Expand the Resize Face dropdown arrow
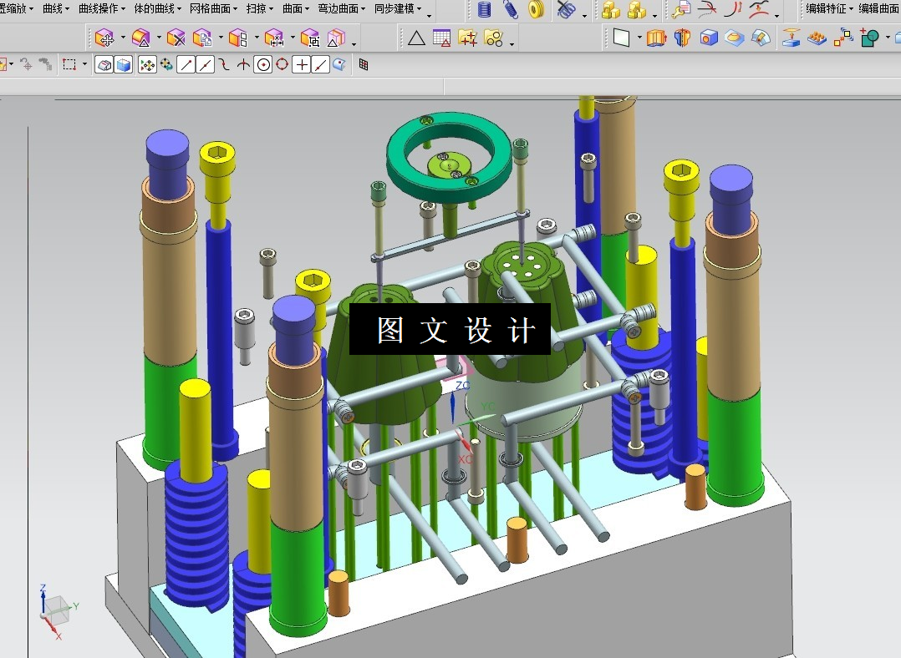Image resolution: width=901 pixels, height=658 pixels. click(x=159, y=38)
